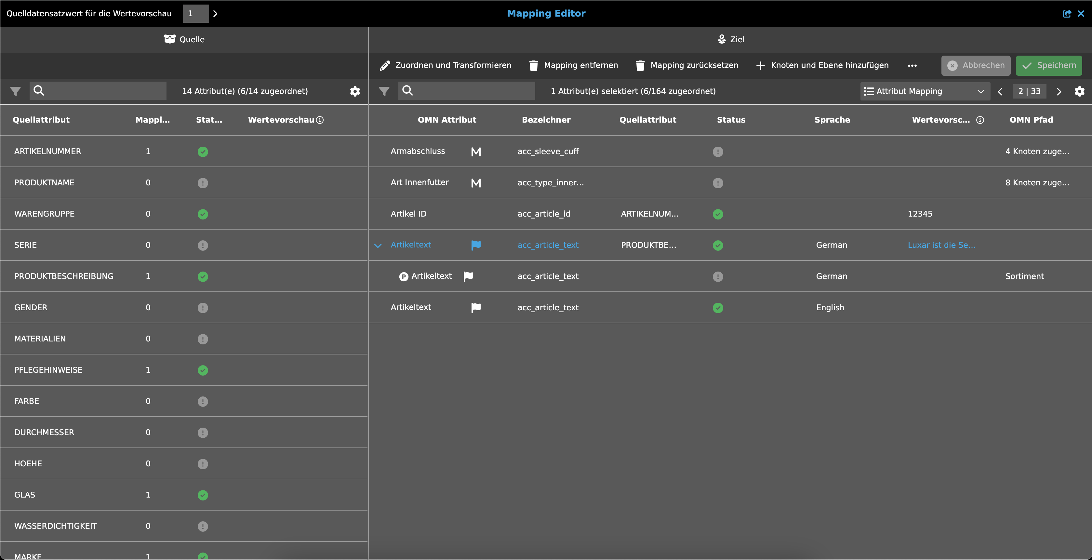Click the M icon beside Armabschluss
The height and width of the screenshot is (560, 1092).
(x=476, y=152)
